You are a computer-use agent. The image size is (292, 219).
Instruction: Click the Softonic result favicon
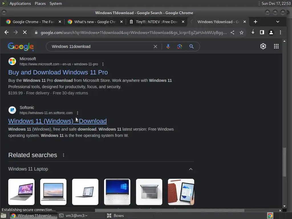pos(12,110)
